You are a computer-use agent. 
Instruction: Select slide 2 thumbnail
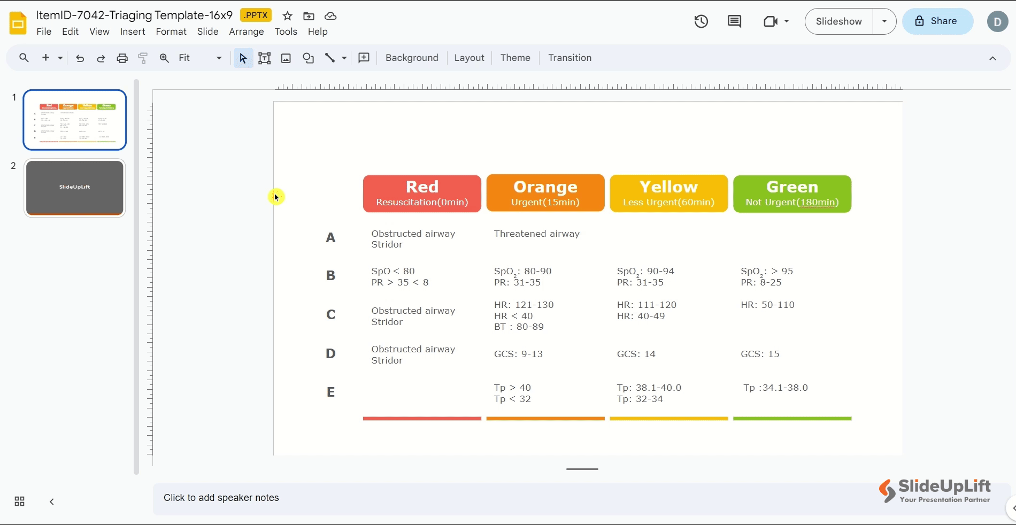coord(74,188)
